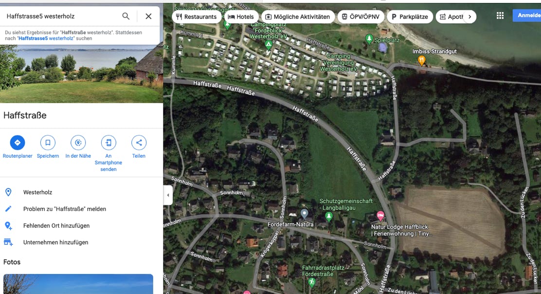541x294 pixels.
Task: Clear the search with X icon
Action: click(x=148, y=16)
